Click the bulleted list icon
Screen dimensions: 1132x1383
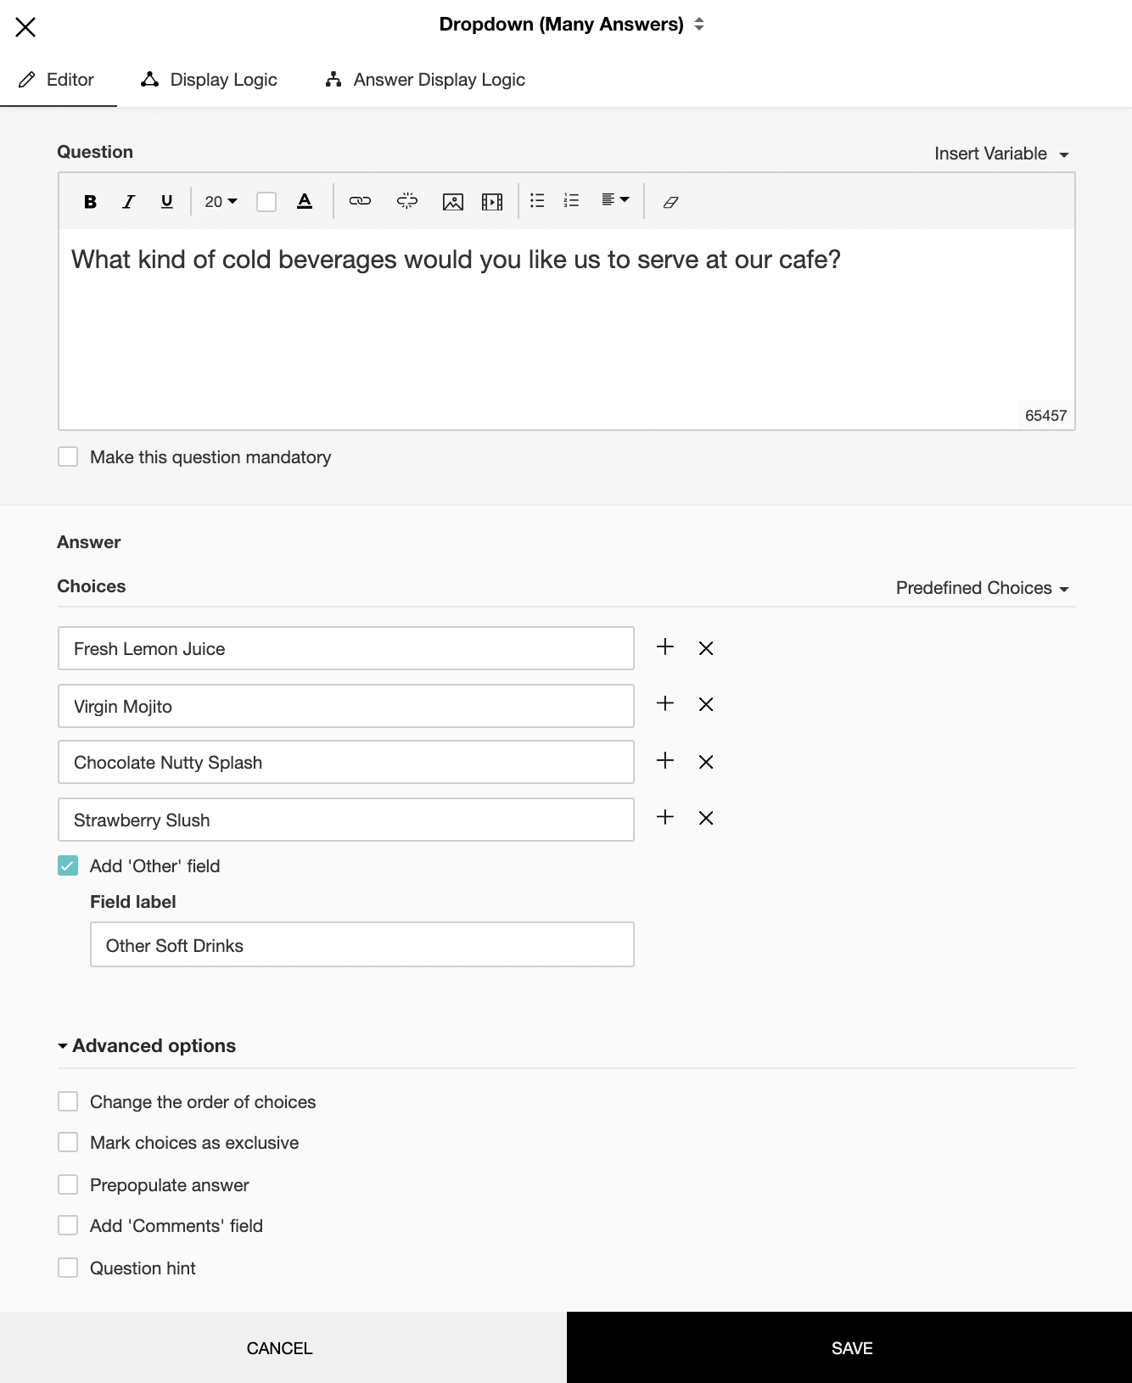[x=537, y=200]
